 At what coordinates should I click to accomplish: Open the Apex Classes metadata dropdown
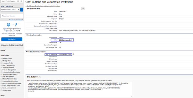(10, 10)
